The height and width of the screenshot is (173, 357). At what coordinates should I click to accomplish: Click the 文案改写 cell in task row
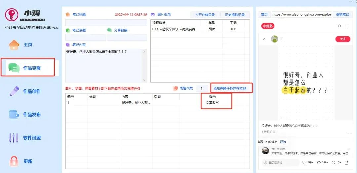pos(212,102)
